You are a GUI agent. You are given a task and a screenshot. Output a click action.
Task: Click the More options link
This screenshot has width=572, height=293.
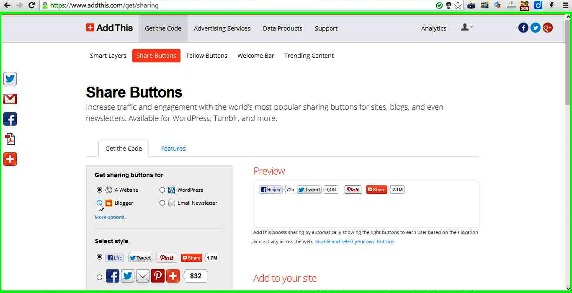pyautogui.click(x=111, y=217)
